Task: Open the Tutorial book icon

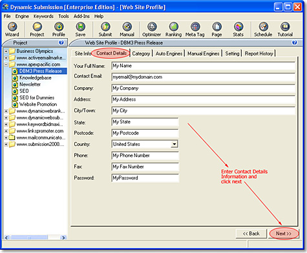Action: pos(285,29)
